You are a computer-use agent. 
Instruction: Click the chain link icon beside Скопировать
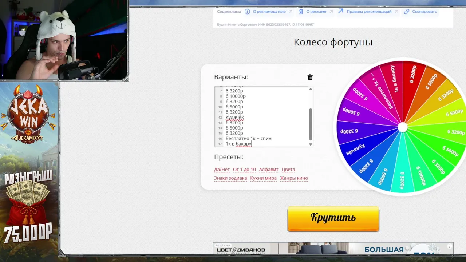pos(407,12)
